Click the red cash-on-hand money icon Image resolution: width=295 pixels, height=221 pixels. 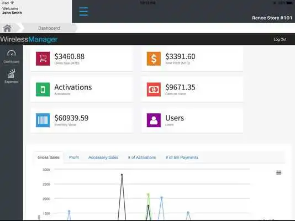point(154,90)
